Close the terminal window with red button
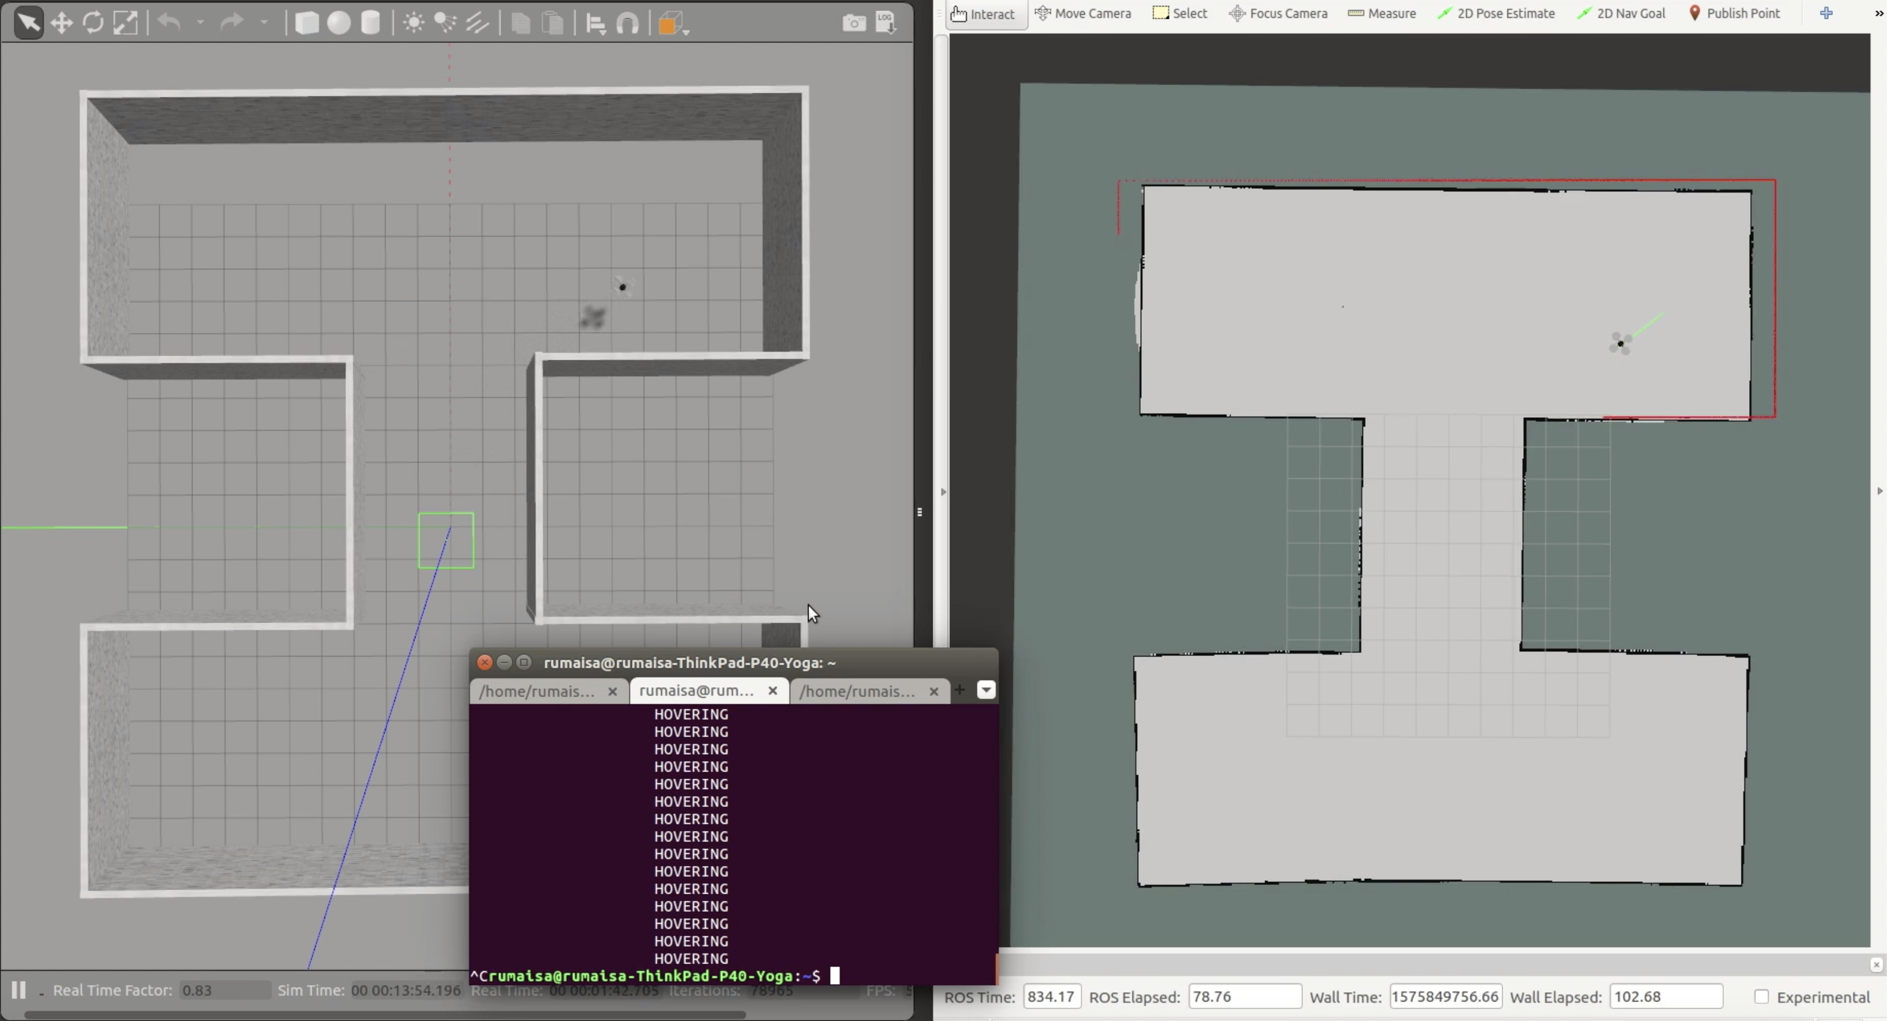 pos(485,662)
